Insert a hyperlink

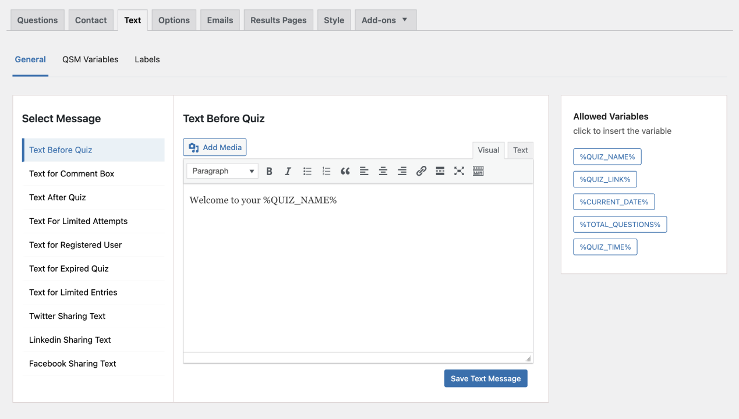click(421, 171)
